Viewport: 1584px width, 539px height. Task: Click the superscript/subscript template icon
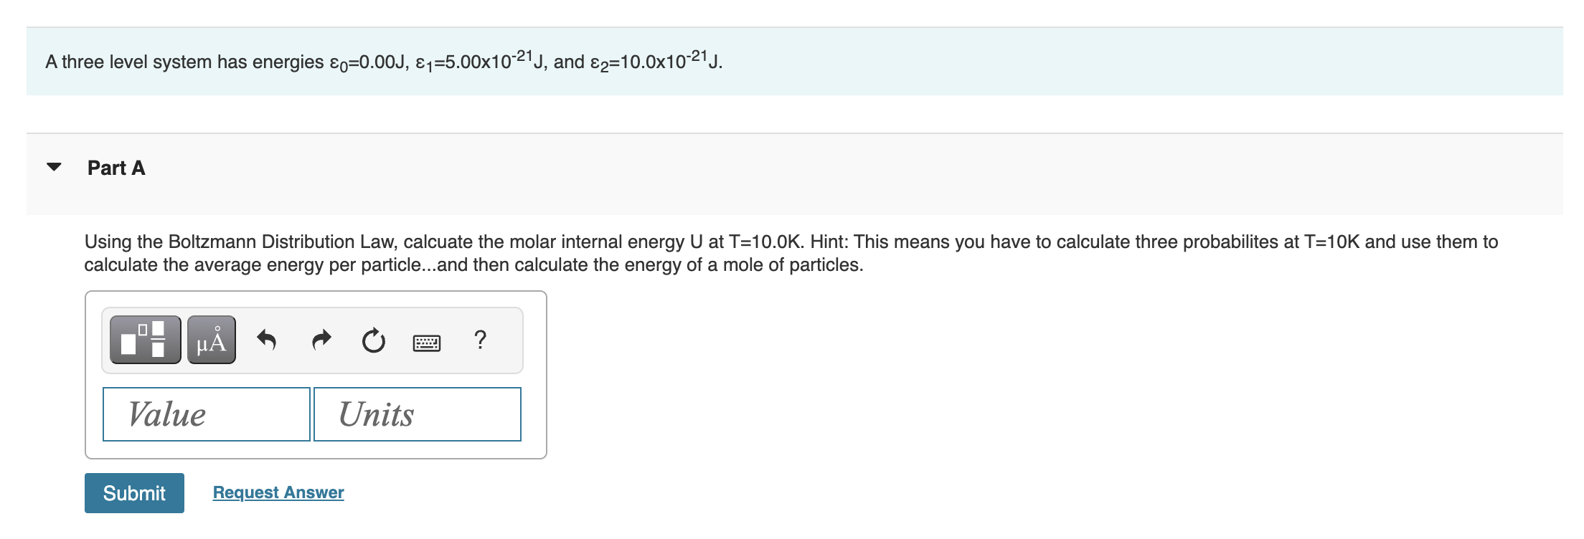coord(143,340)
